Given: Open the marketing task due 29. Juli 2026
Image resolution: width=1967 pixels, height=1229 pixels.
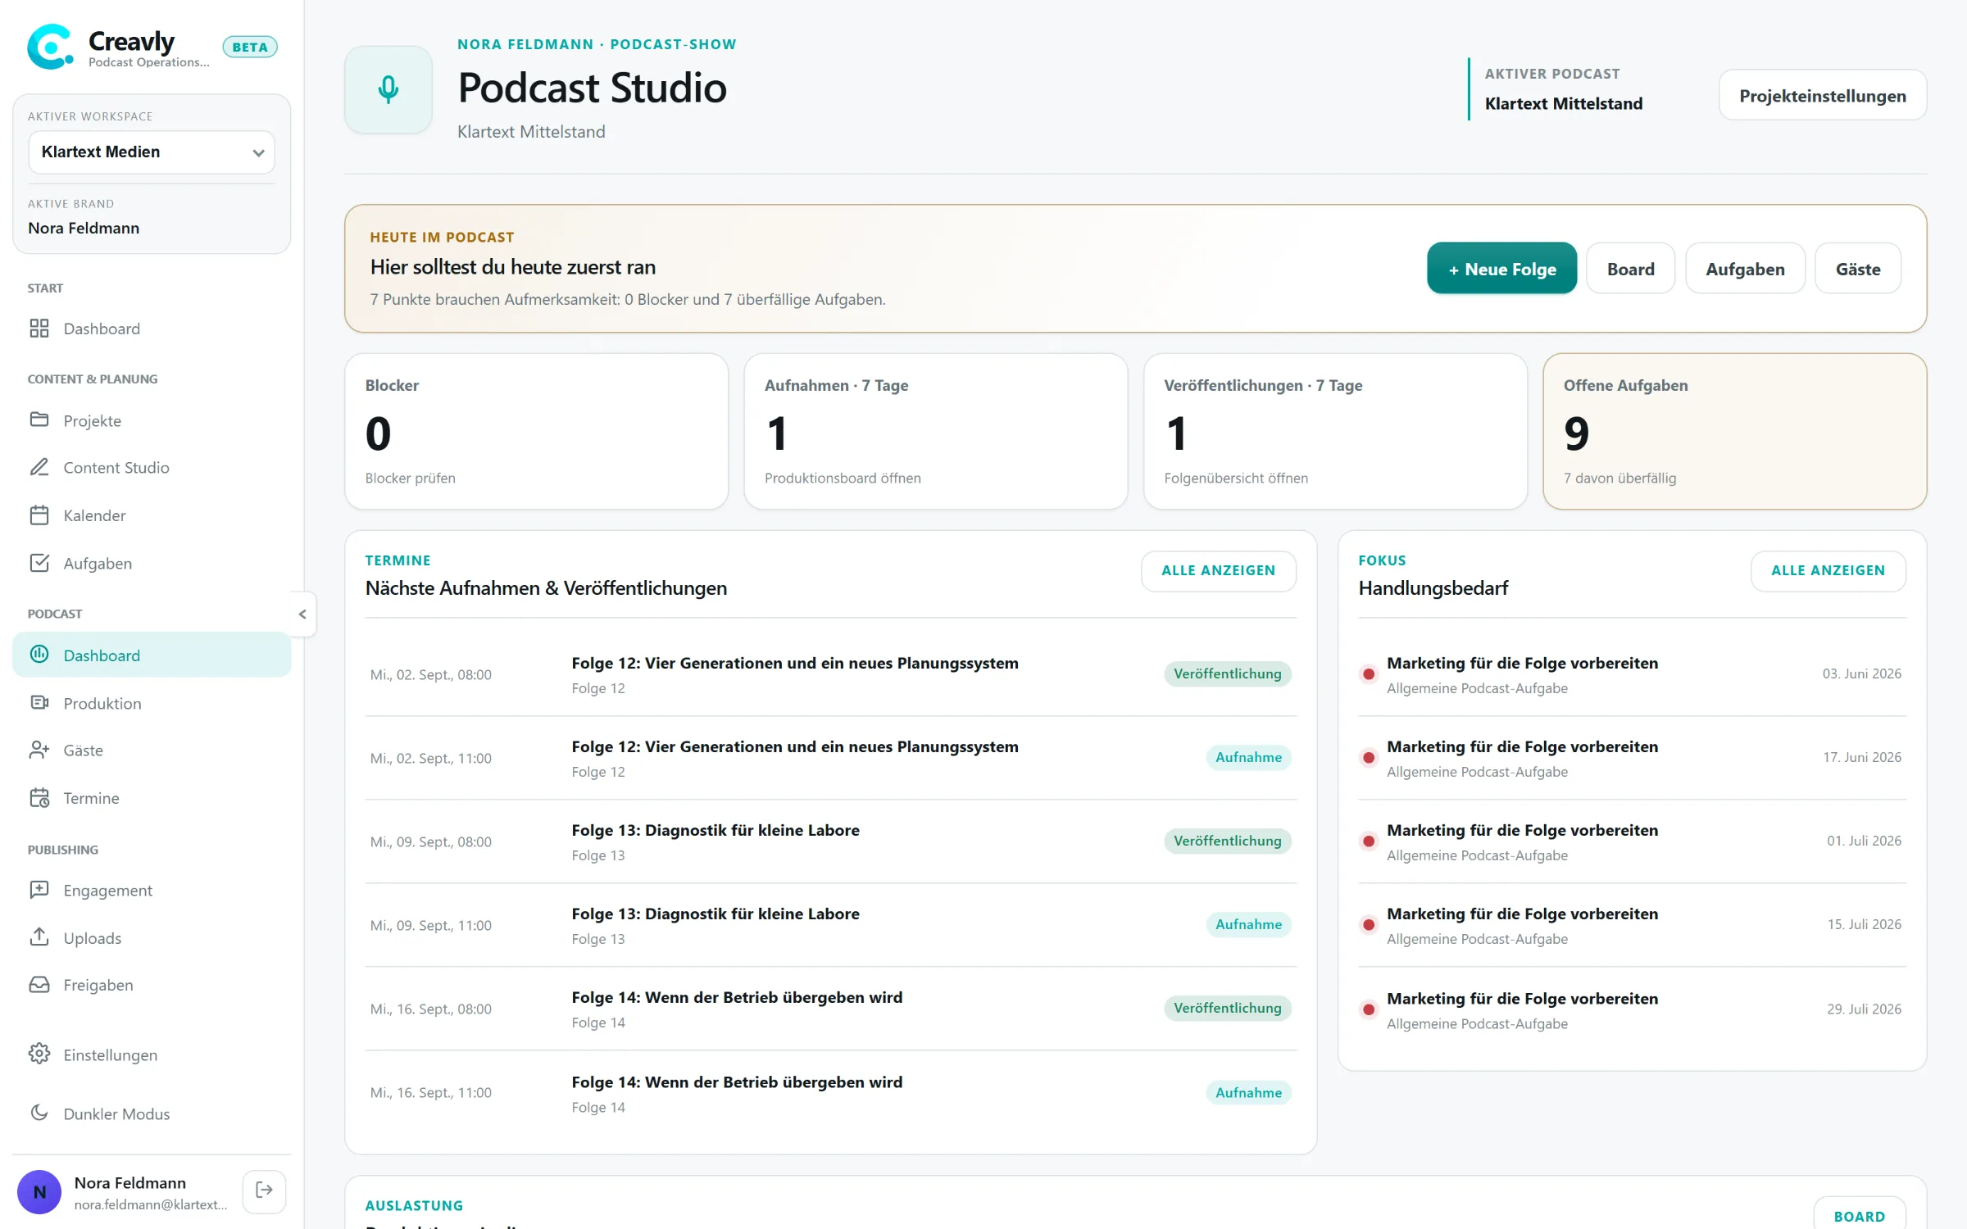Looking at the screenshot, I should coord(1632,1010).
